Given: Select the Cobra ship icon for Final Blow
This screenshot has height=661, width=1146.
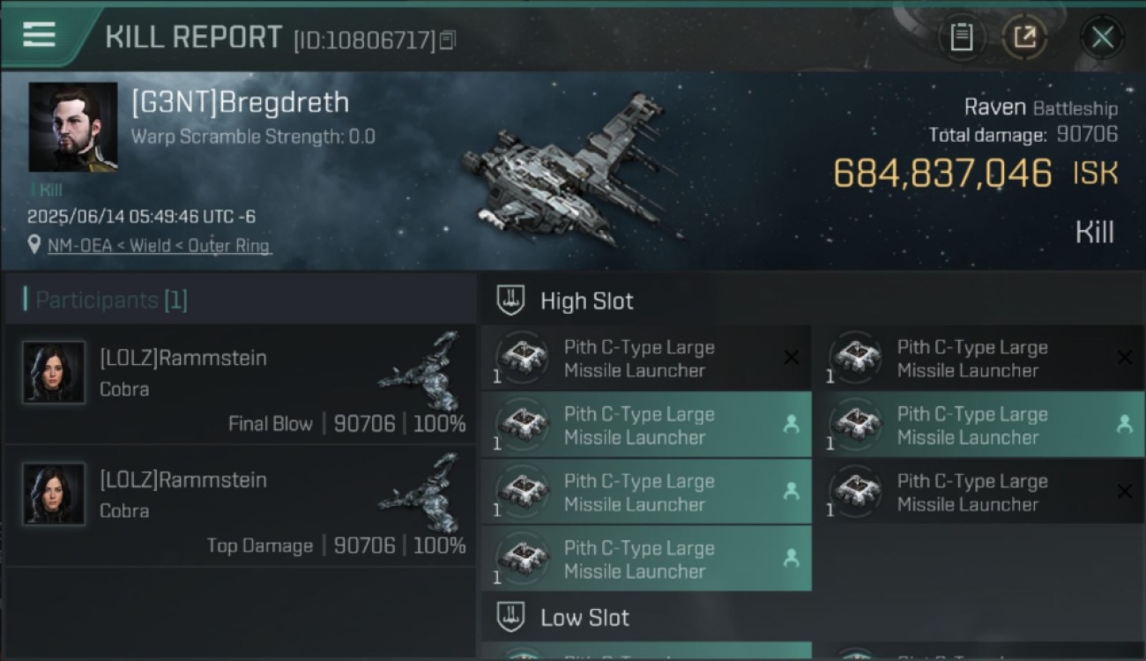Looking at the screenshot, I should (x=421, y=370).
